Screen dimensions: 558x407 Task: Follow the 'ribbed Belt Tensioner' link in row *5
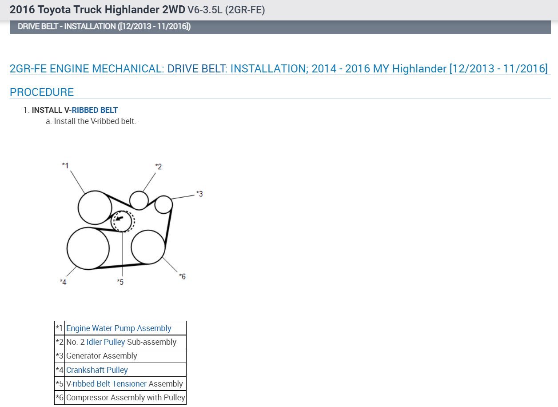point(109,383)
